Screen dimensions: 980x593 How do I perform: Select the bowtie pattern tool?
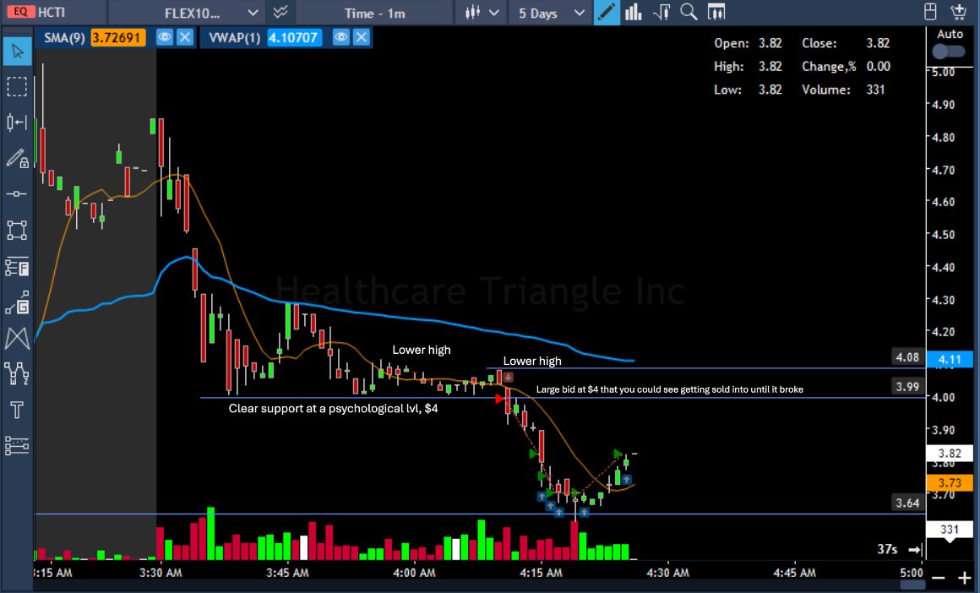17,339
